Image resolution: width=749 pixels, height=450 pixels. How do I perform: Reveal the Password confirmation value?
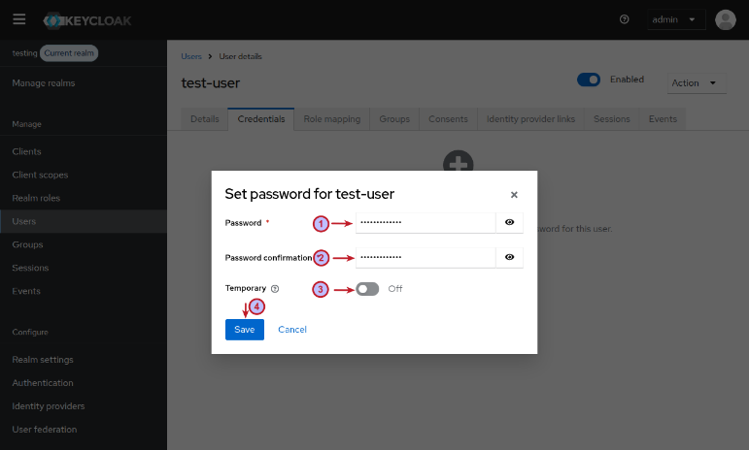(510, 257)
